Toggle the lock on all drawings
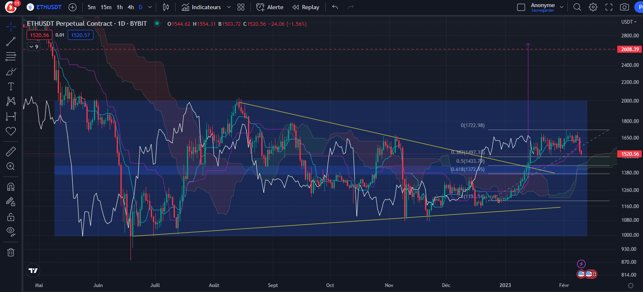The height and width of the screenshot is (292, 643). pyautogui.click(x=11, y=216)
